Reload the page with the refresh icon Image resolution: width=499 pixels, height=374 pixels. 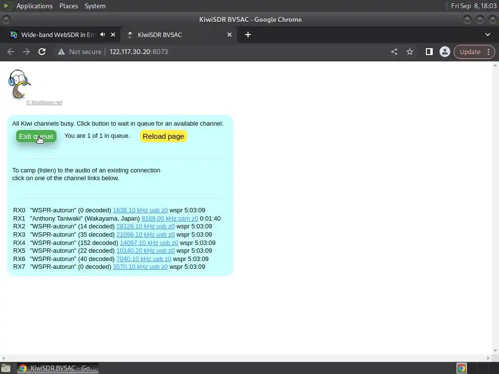tap(42, 52)
